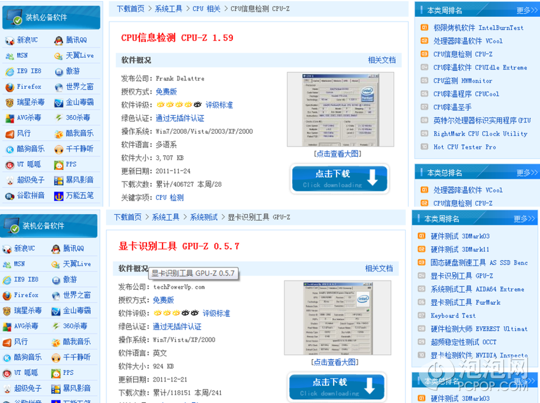Click the 暴风影音 icon in the CPU-Z page sidebar
Screen dimensions: 540x403
(59, 180)
